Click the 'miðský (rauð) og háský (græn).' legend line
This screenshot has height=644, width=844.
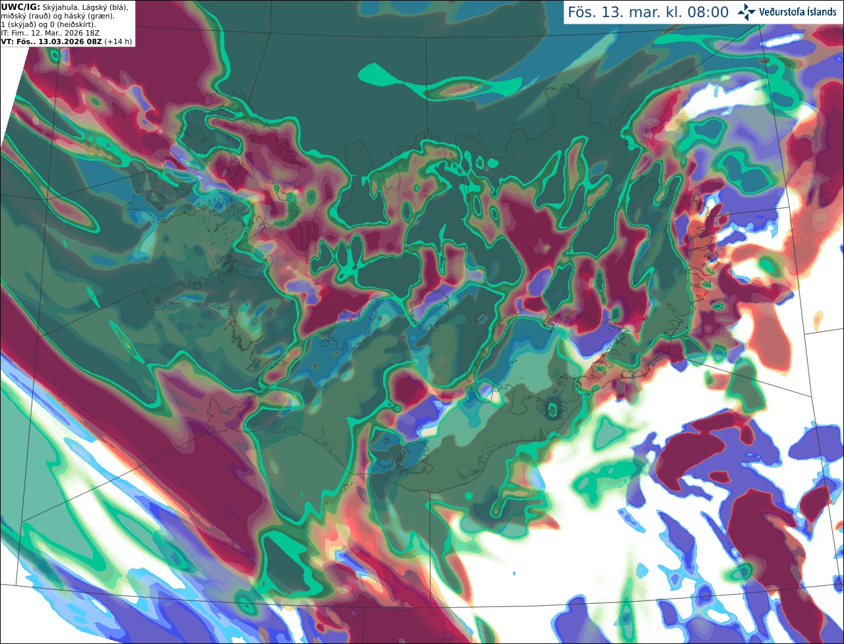(57, 16)
